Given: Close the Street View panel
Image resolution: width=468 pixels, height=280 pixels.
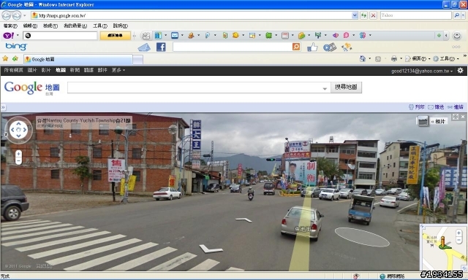Looking at the screenshot, I should [463, 117].
